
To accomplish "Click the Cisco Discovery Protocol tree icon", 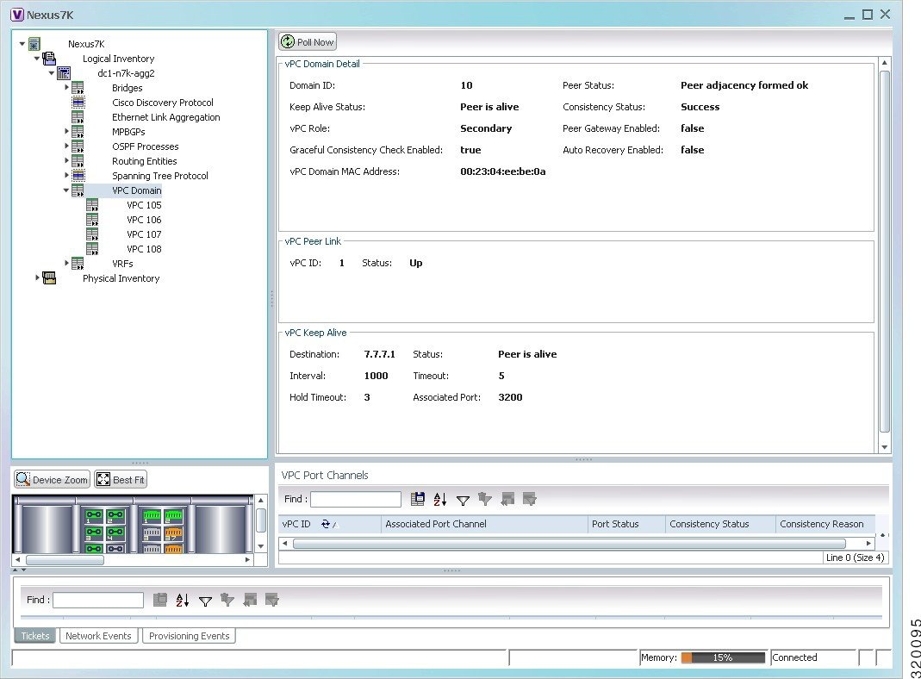I will pyautogui.click(x=78, y=103).
